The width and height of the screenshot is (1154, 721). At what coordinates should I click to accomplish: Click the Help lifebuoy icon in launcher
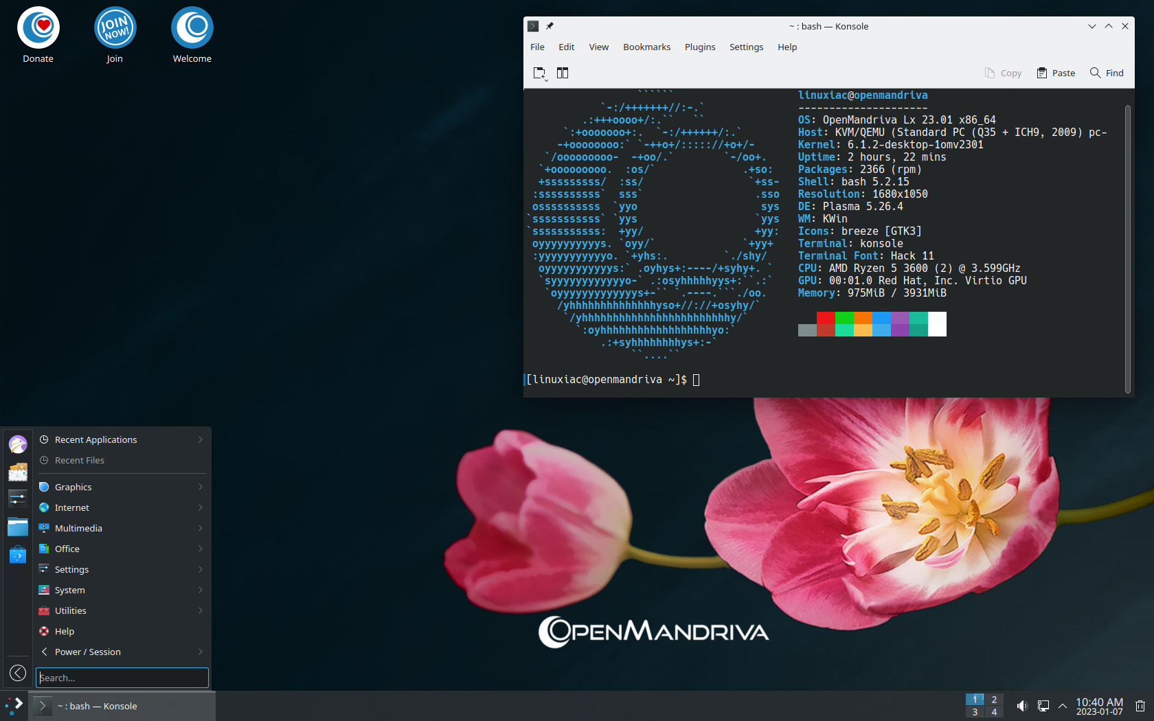[44, 631]
